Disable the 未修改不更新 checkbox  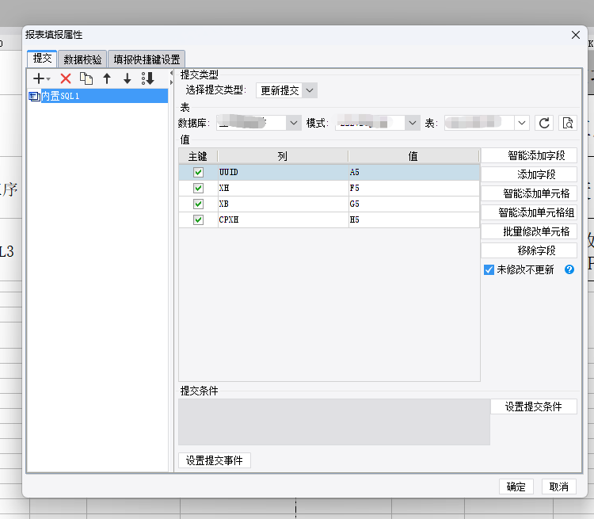click(489, 269)
